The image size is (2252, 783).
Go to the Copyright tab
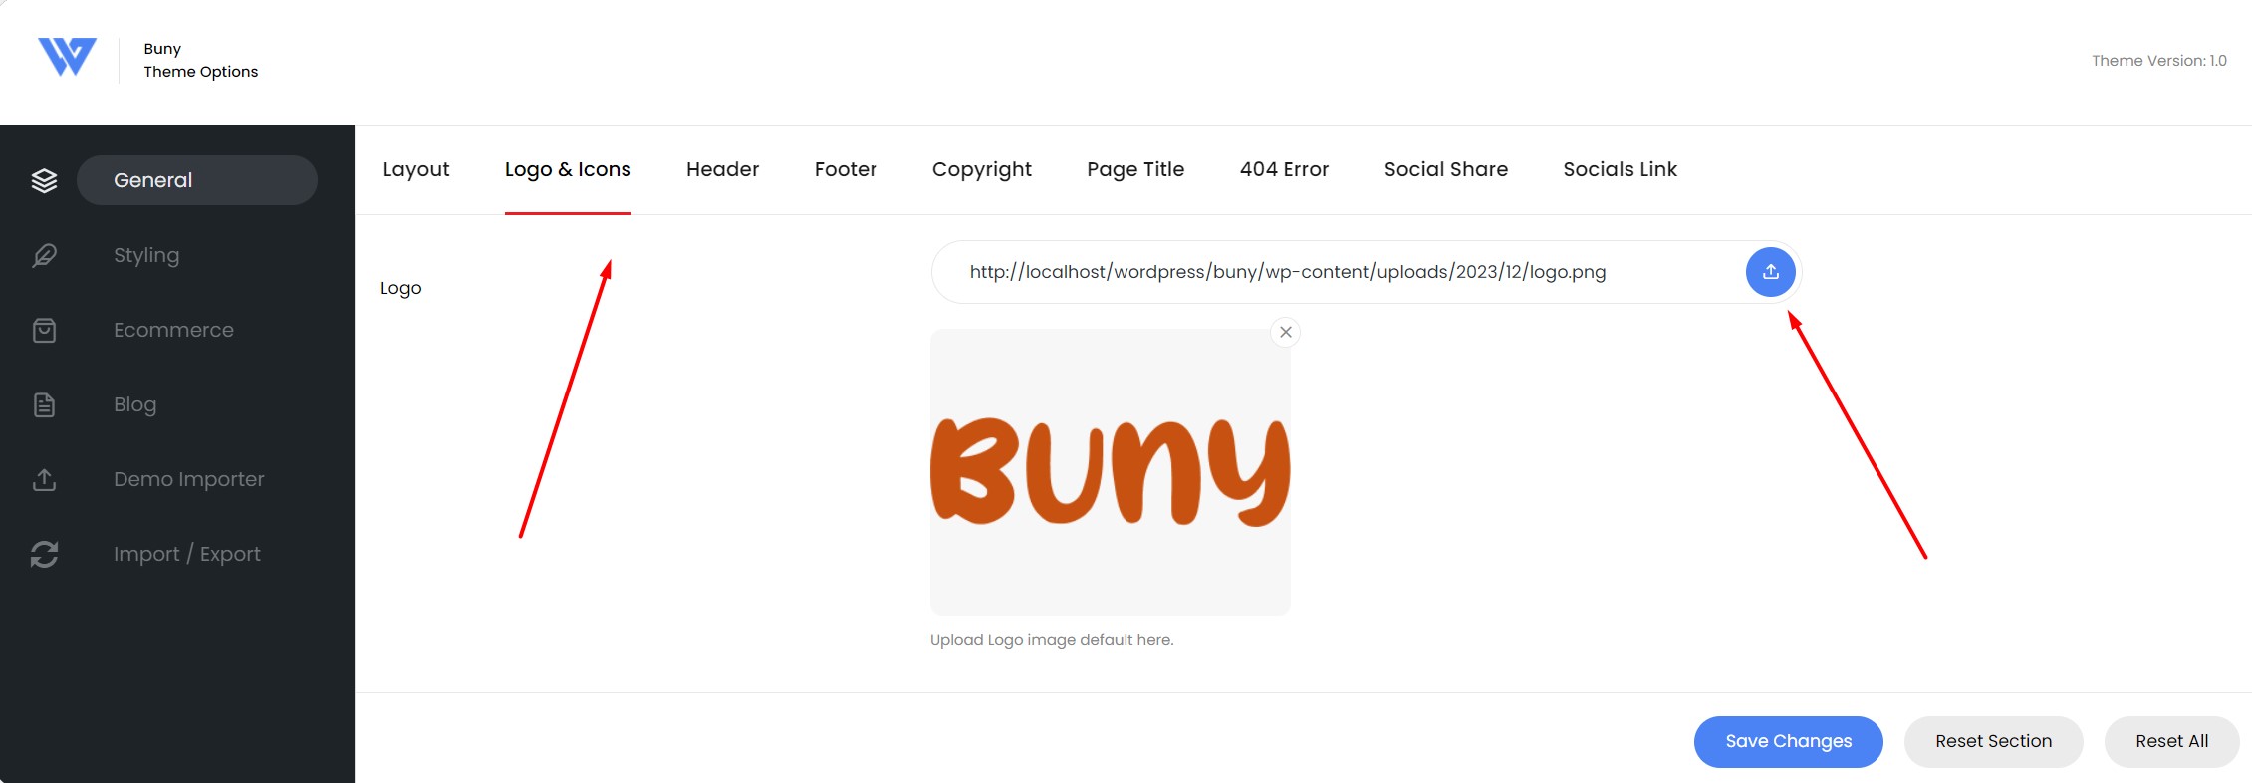click(982, 169)
